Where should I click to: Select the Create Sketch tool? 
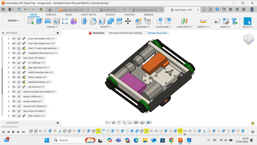click(31, 21)
